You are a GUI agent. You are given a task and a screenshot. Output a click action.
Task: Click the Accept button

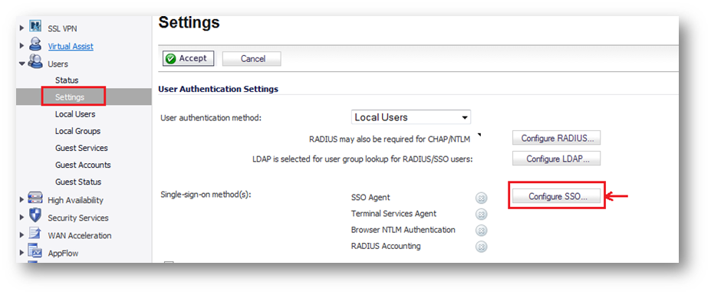click(x=188, y=58)
